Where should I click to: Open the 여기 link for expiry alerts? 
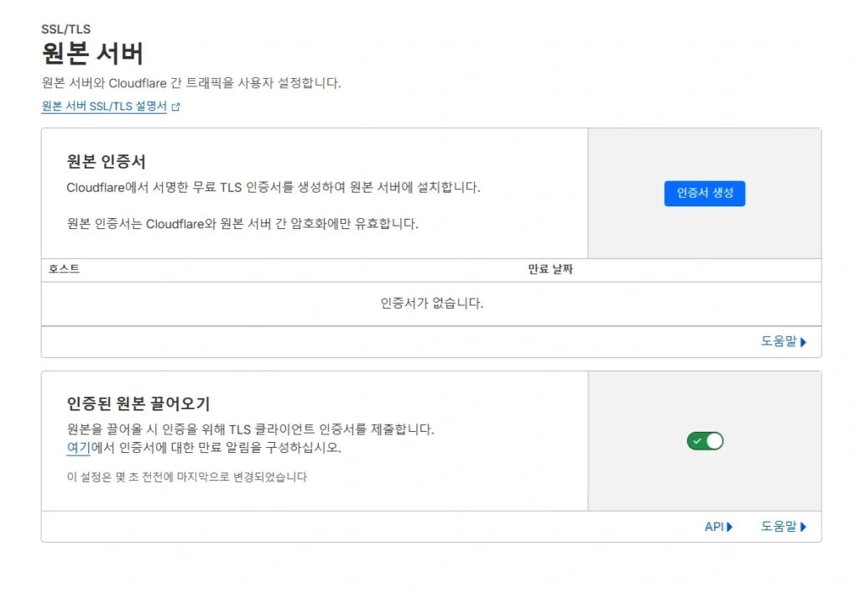(78, 447)
